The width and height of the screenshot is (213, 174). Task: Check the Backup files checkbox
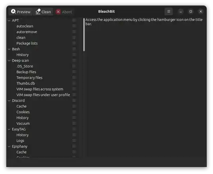[x=74, y=72]
